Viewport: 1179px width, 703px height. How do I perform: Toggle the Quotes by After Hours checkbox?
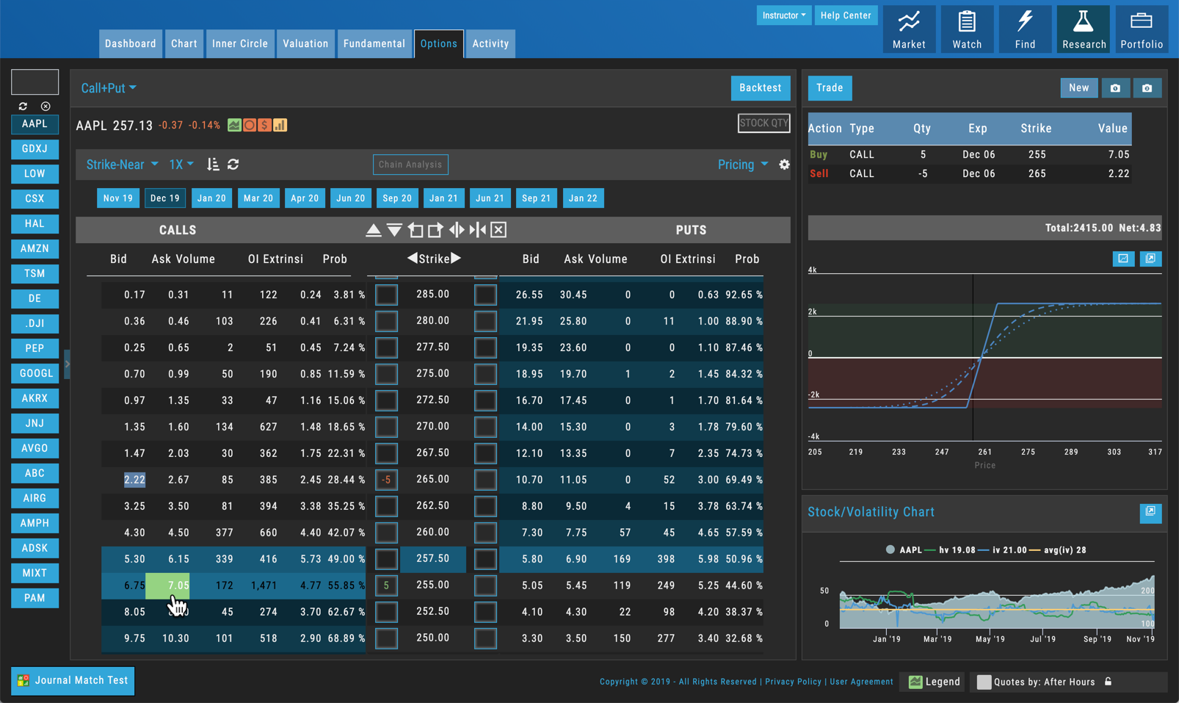pos(984,682)
